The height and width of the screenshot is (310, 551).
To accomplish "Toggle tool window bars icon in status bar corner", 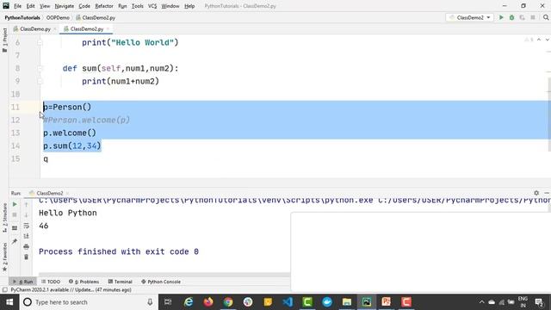I will coord(4,290).
